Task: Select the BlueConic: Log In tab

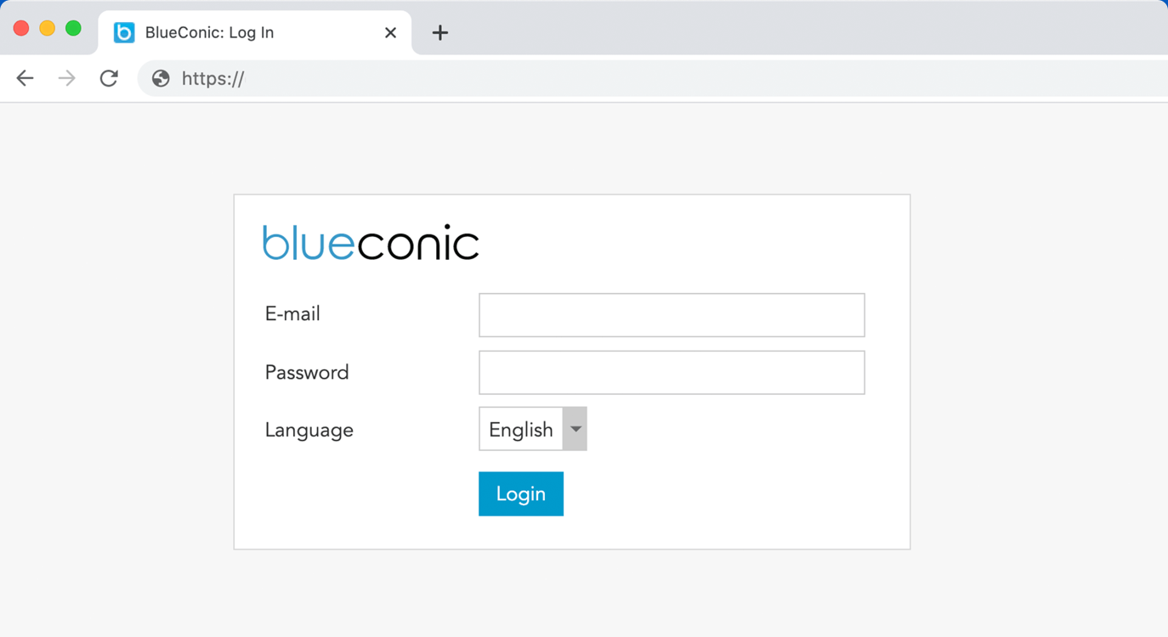Action: pyautogui.click(x=255, y=32)
